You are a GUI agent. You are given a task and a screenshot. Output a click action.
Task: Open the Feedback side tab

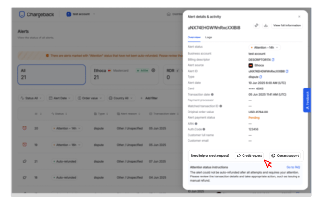(307, 100)
